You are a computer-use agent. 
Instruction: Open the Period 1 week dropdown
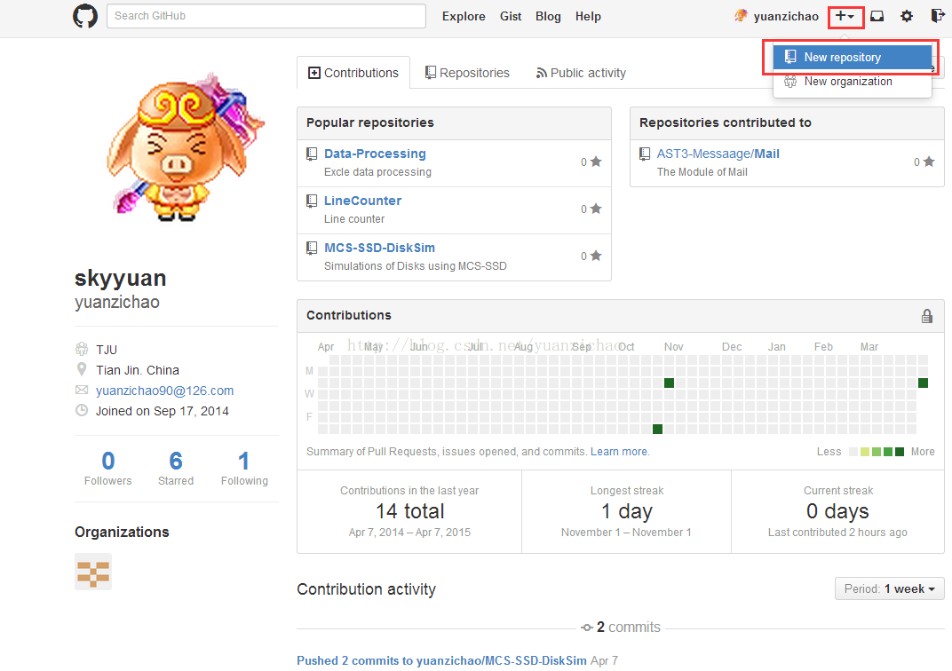click(x=890, y=588)
